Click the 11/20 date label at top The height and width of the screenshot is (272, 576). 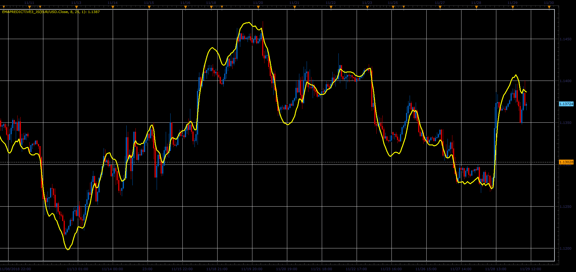258,3
